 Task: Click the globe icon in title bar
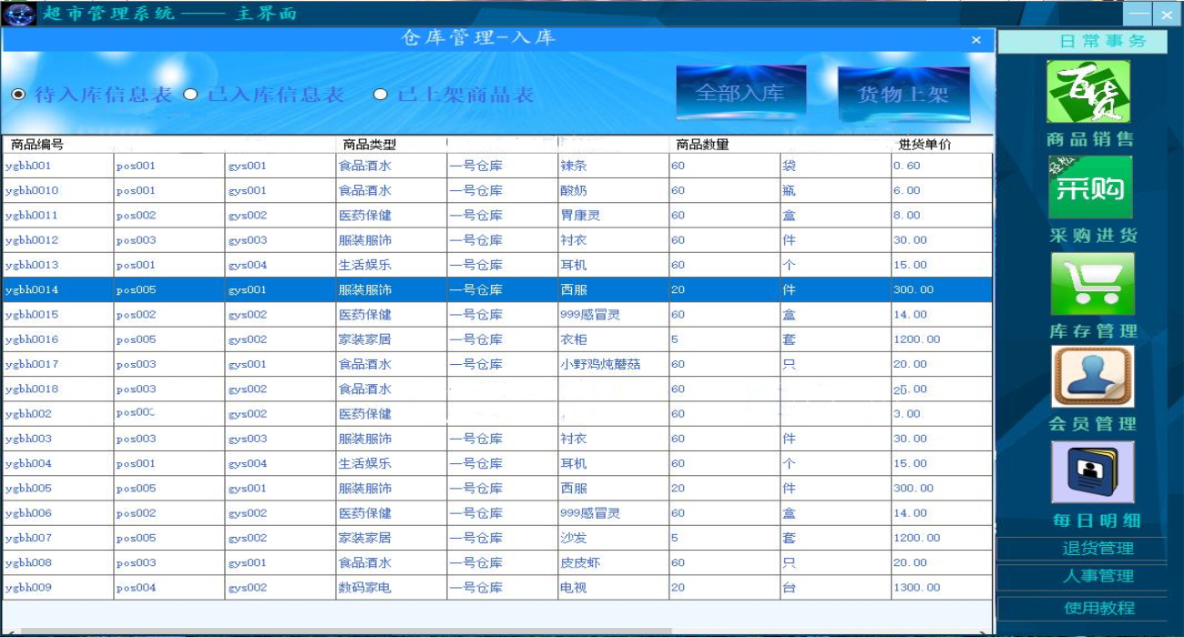tap(19, 14)
